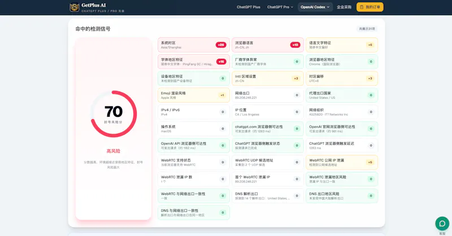The image size is (452, 236).
Task: Click the 命中的检测信号 heading
Action: (x=93, y=29)
